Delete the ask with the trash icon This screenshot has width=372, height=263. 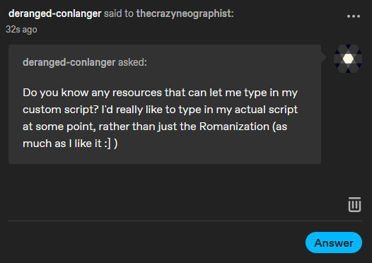354,204
